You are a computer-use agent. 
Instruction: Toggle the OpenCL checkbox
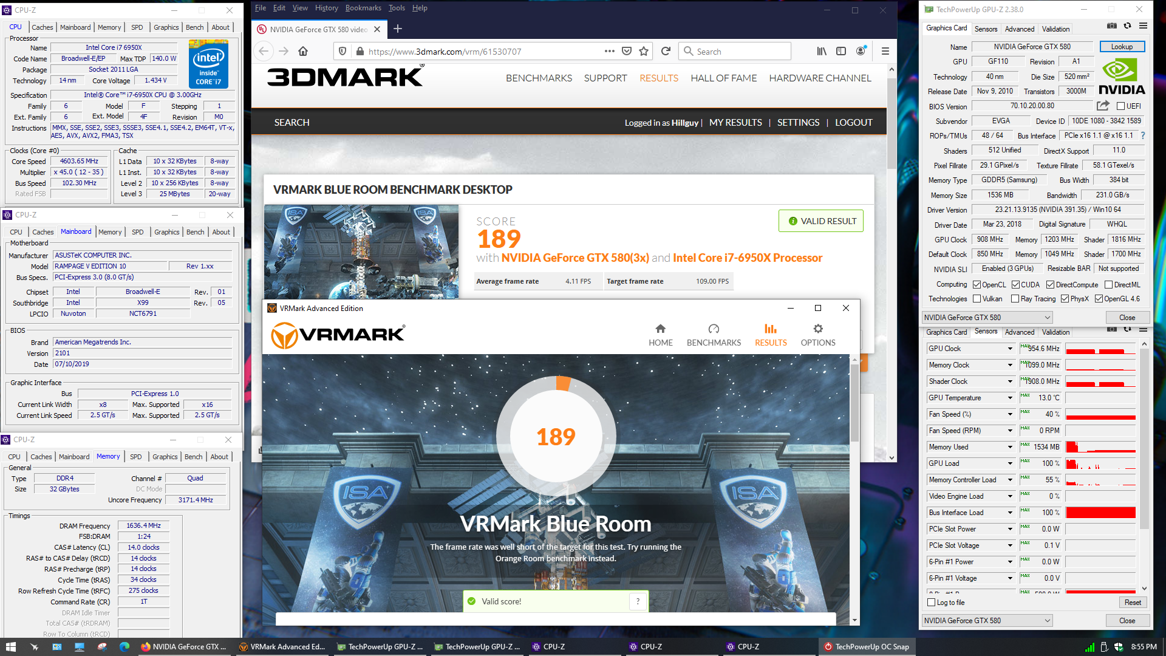(977, 285)
